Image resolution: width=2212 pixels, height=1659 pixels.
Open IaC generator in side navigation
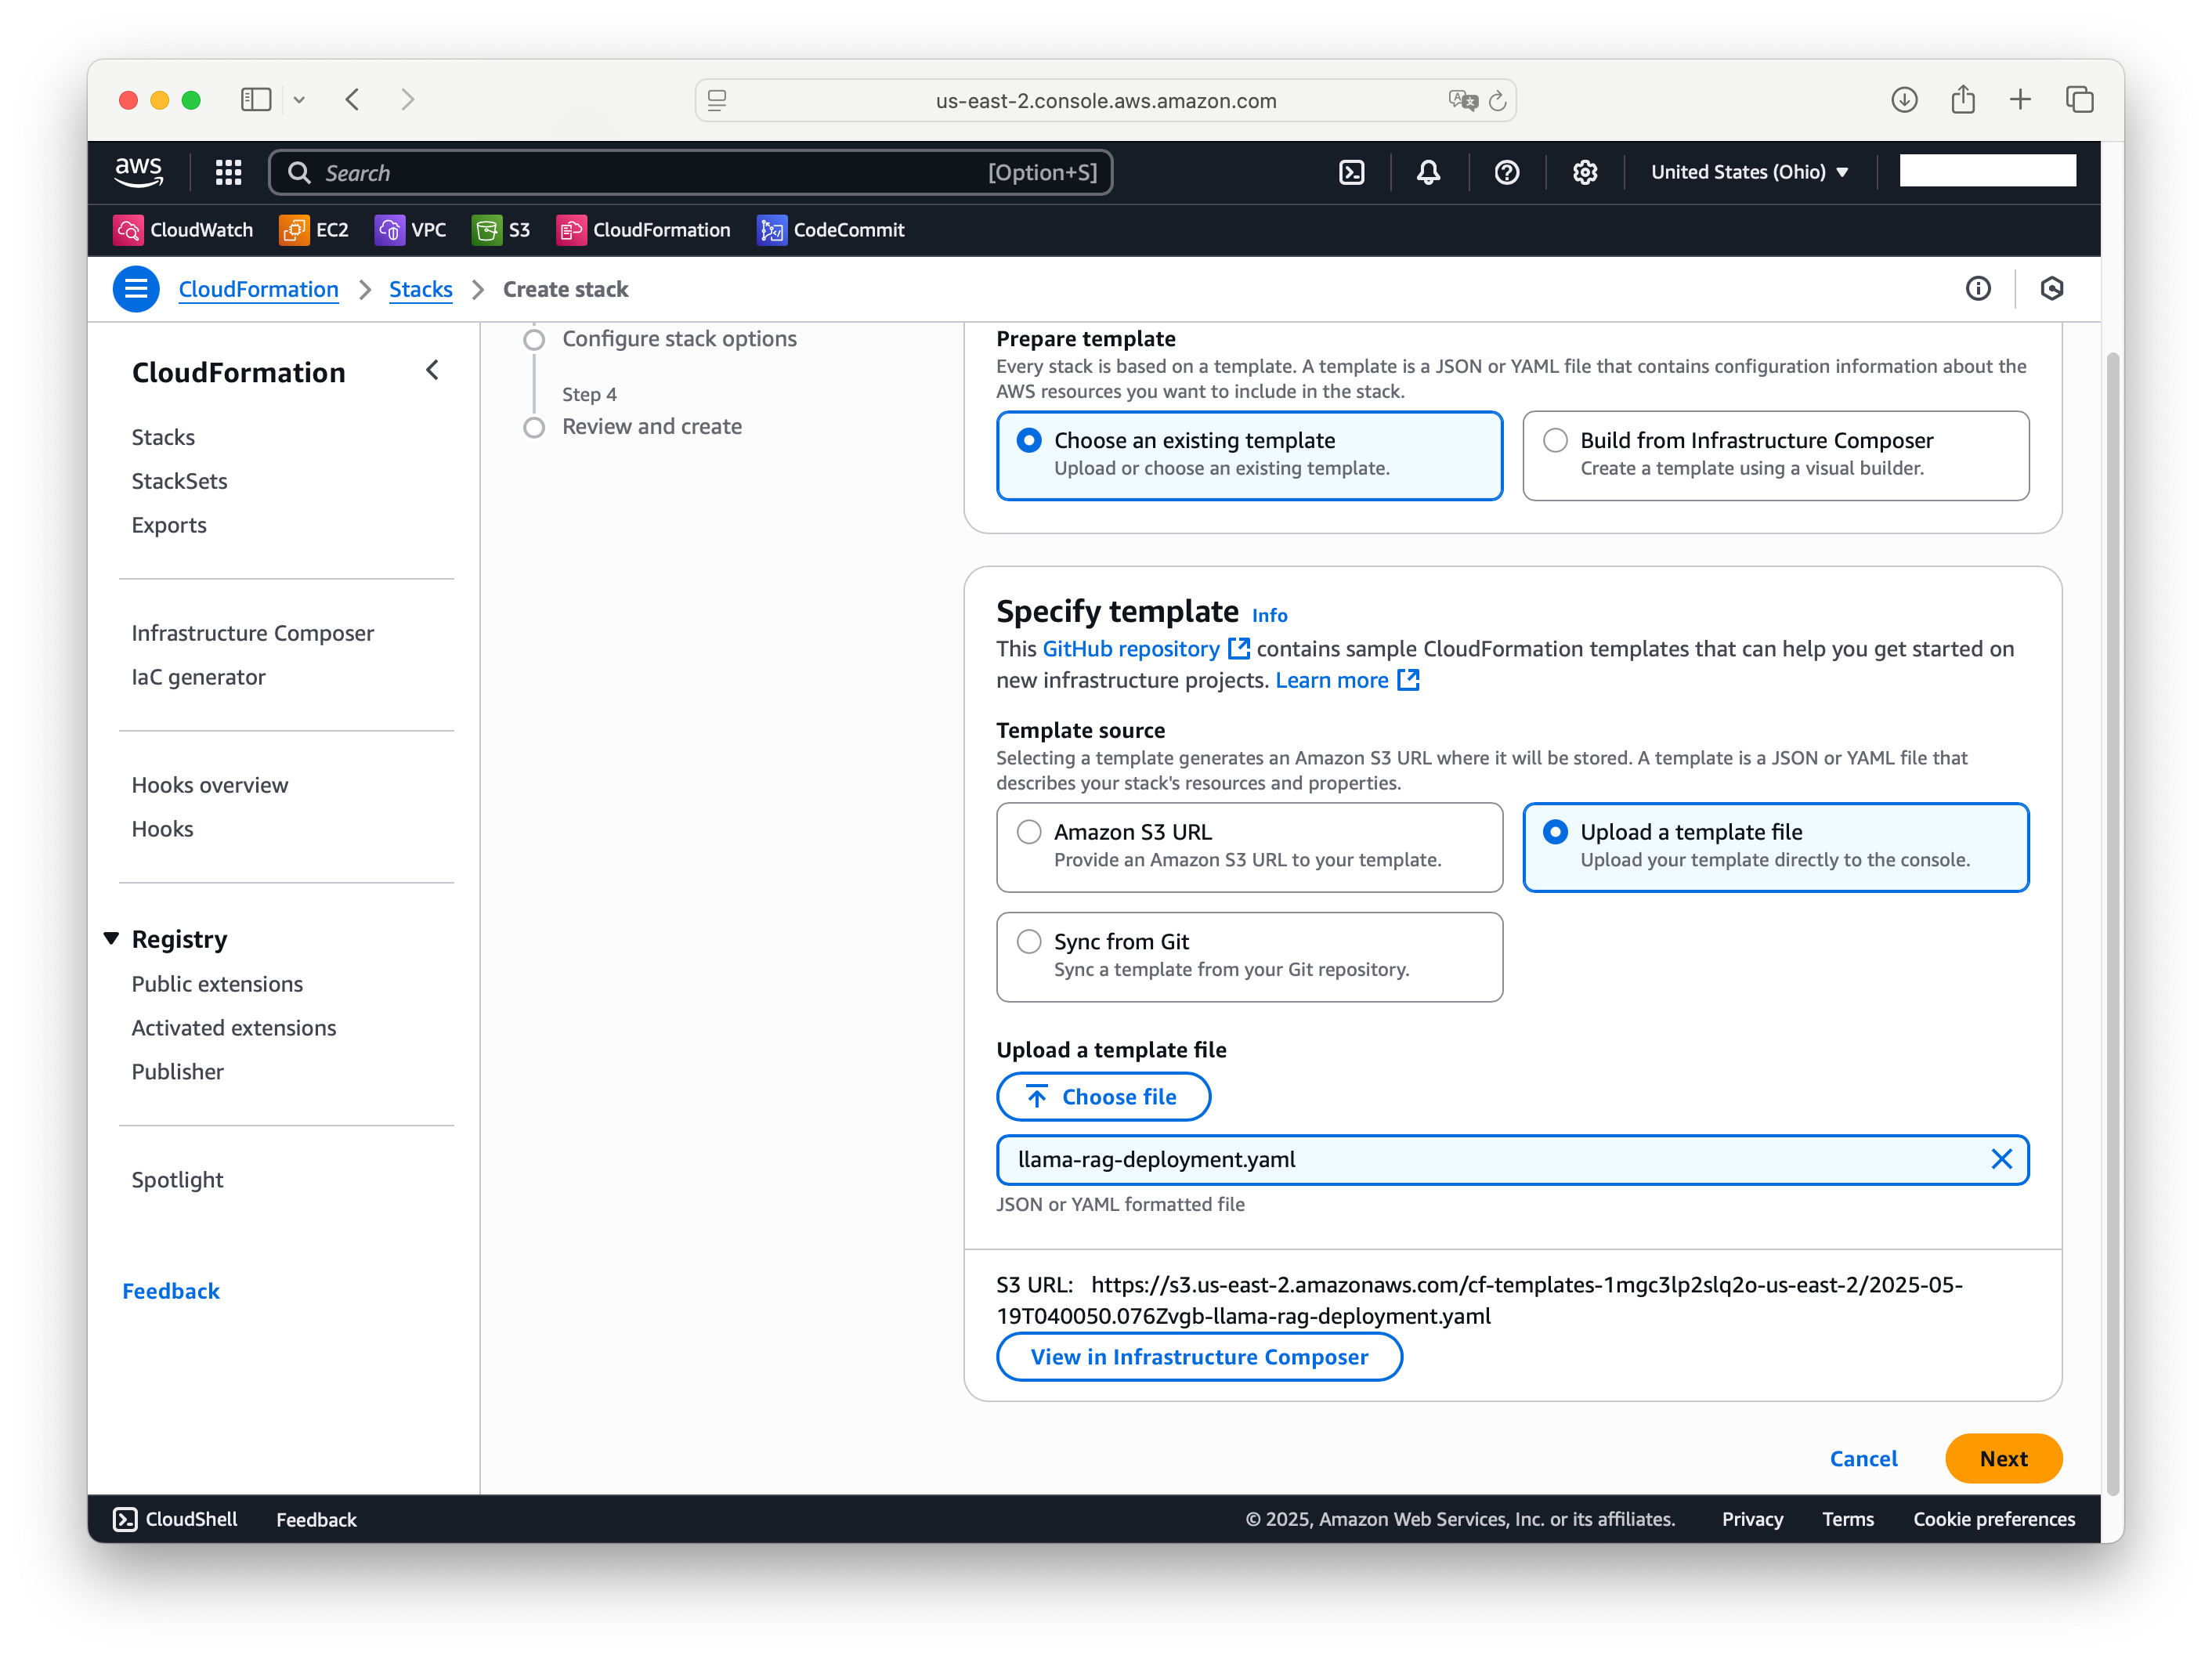[198, 677]
